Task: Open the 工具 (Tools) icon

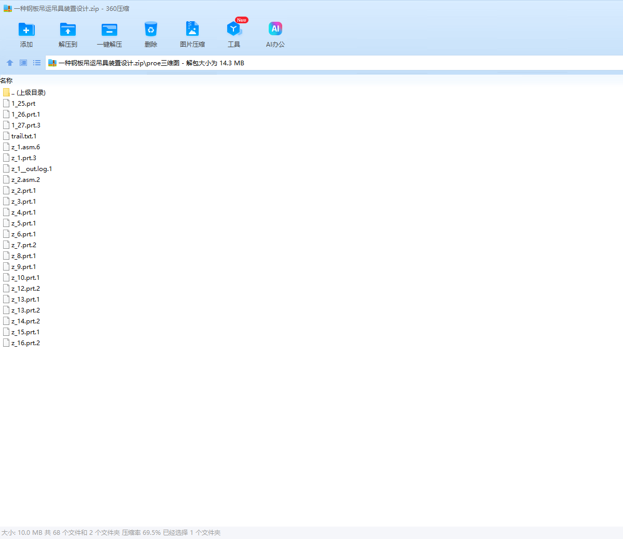Action: click(234, 29)
